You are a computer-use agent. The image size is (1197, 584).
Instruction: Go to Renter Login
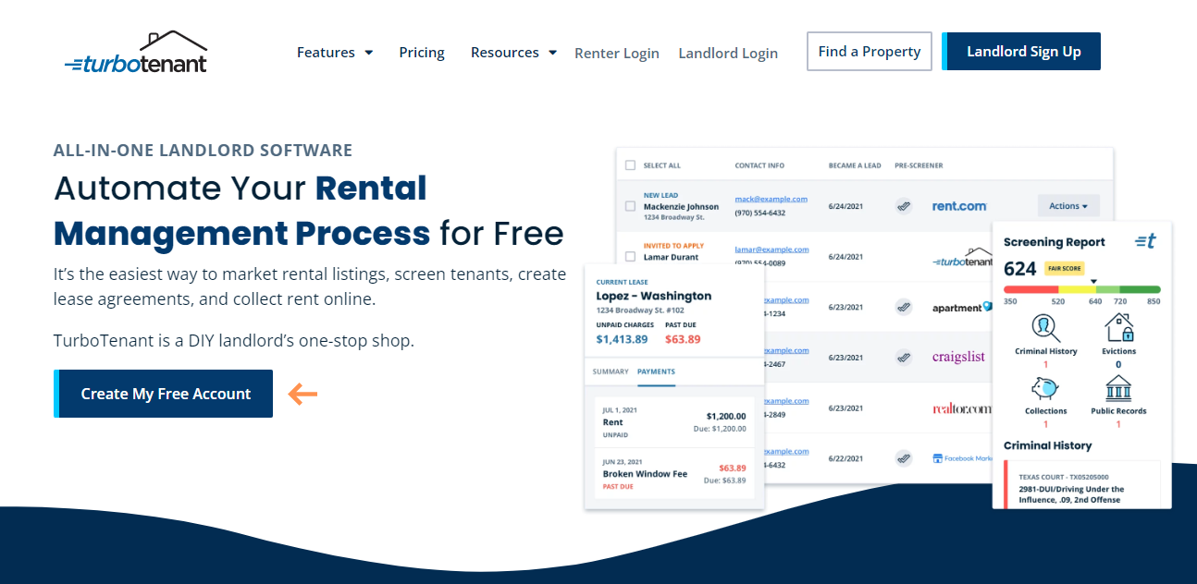tap(617, 54)
